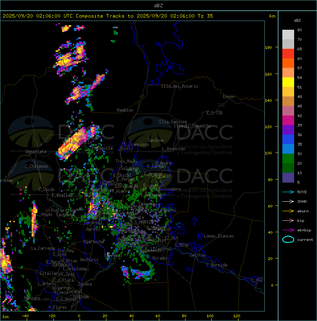The width and height of the screenshot is (317, 321).
Task: Click the Ugarteche label
Action: pyautogui.click(x=94, y=242)
